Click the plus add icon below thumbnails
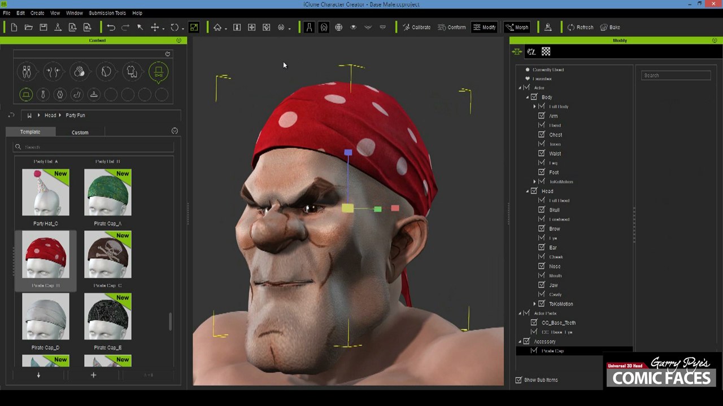723x406 pixels. (93, 375)
